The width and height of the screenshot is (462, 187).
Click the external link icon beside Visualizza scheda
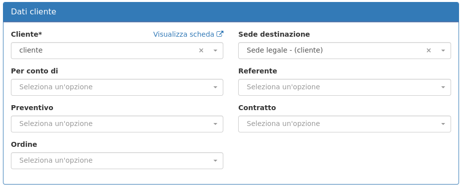coord(220,34)
